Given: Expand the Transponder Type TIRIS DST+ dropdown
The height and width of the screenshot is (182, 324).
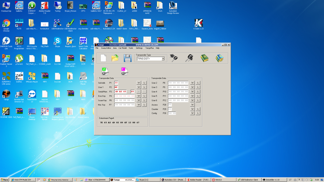Looking at the screenshot, I should 163,59.
